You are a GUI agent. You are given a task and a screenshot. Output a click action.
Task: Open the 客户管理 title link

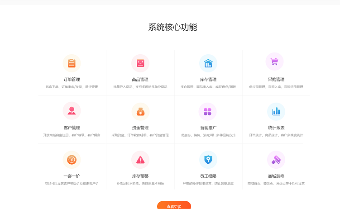(72, 128)
